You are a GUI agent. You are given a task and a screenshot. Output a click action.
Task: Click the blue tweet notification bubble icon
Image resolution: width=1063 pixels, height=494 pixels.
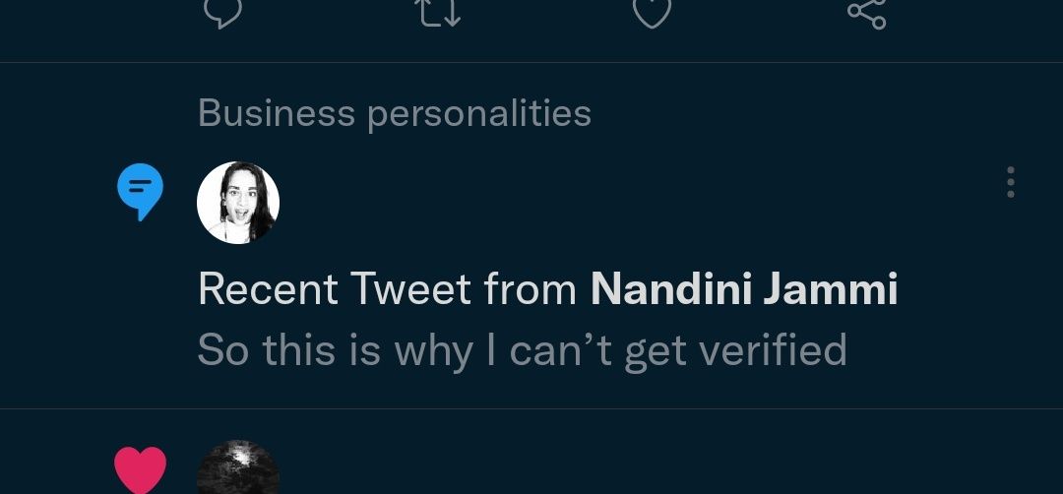140,190
